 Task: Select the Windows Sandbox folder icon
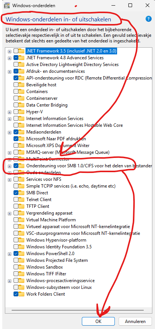tap(21, 267)
